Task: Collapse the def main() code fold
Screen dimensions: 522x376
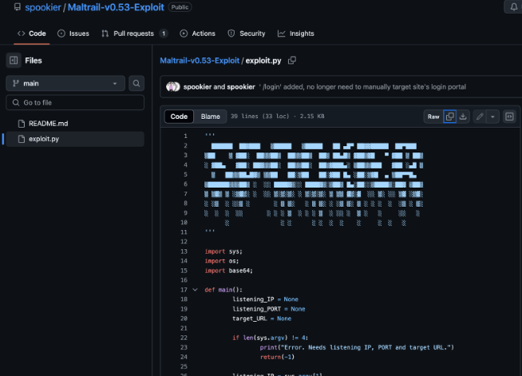Action: (x=195, y=290)
